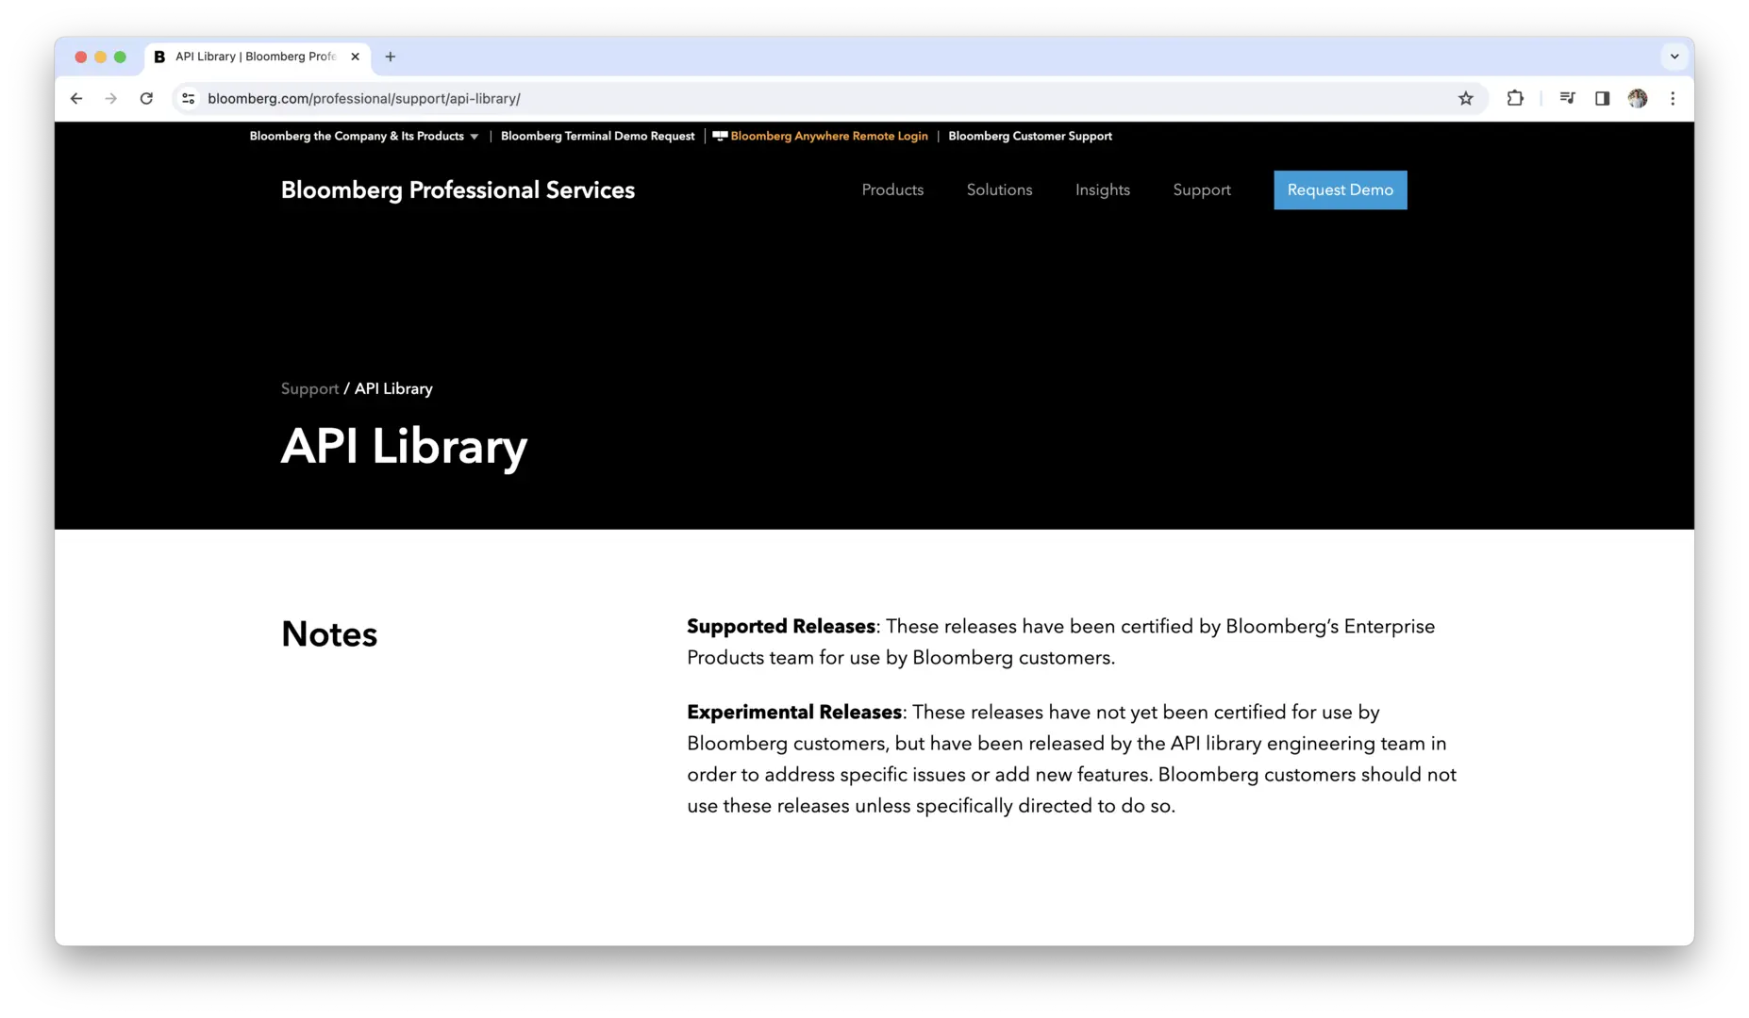Viewport: 1749px width, 1018px height.
Task: Open the Insights menu
Action: (1102, 190)
